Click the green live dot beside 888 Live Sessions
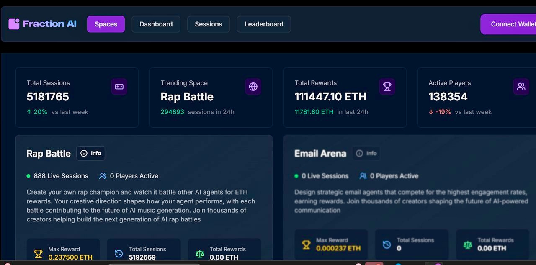536x265 pixels. [28, 176]
